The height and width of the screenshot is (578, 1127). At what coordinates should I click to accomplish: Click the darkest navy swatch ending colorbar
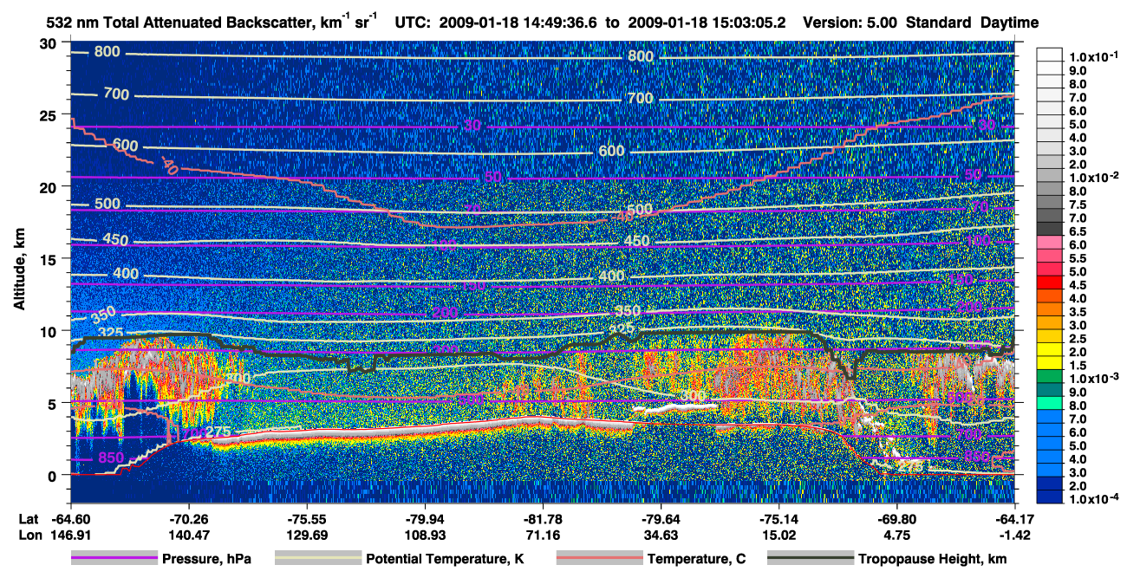click(1050, 497)
